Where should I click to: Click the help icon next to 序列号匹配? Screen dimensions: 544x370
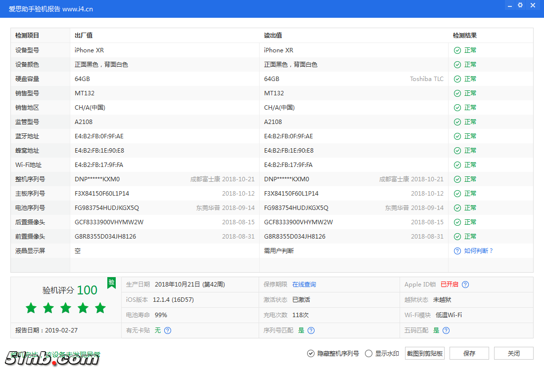[x=310, y=329]
